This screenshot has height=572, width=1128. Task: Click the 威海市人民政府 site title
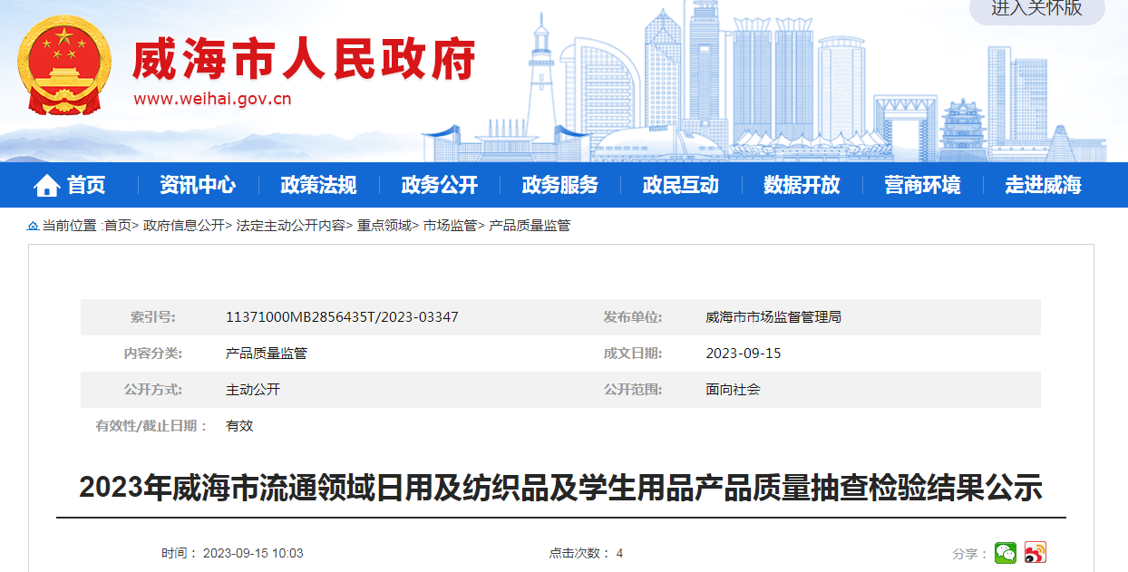[305, 61]
